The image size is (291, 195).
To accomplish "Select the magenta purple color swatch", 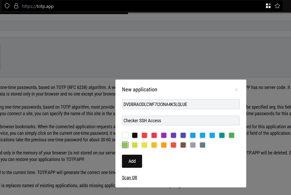I will coord(164,135).
